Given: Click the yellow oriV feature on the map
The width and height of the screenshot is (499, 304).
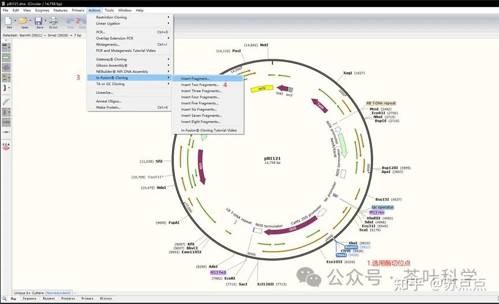Looking at the screenshot, I should (x=262, y=88).
